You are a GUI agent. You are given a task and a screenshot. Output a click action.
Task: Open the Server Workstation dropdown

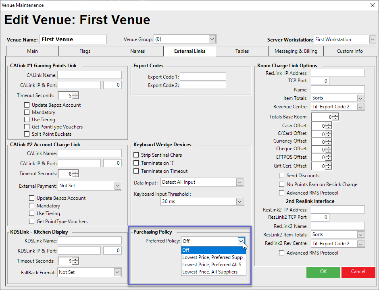[x=372, y=39]
